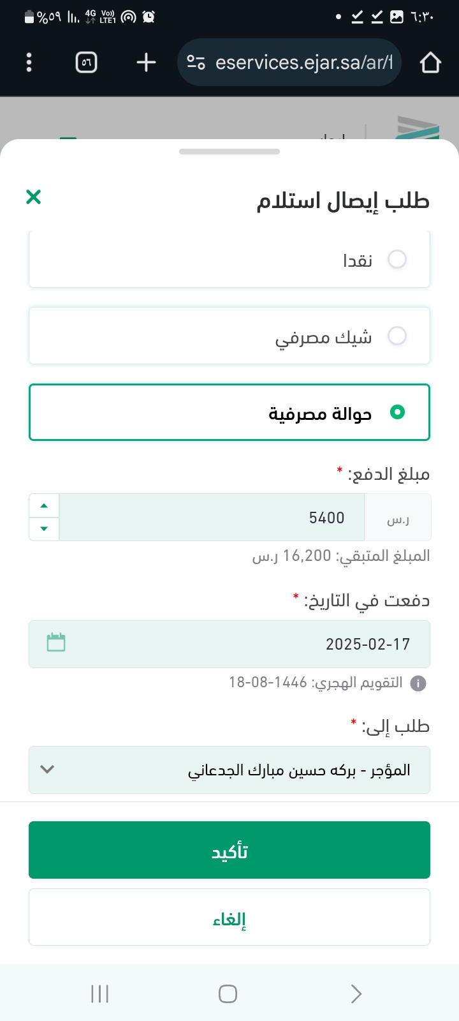
Task: Tap the sheet drag handle bar
Action: [229, 152]
